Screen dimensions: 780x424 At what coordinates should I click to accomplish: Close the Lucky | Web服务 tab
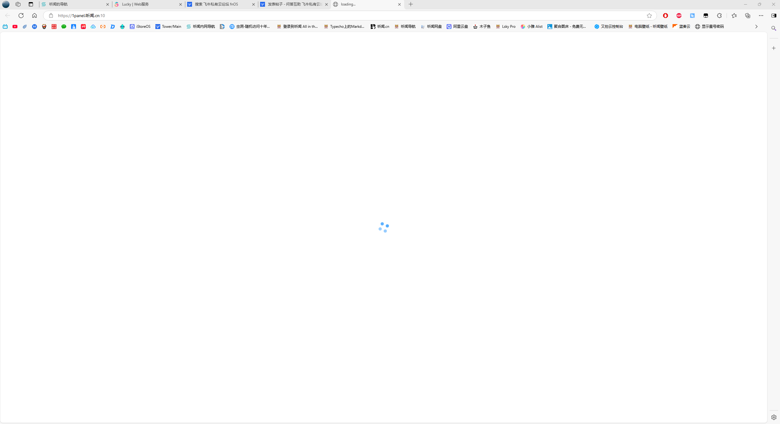180,4
